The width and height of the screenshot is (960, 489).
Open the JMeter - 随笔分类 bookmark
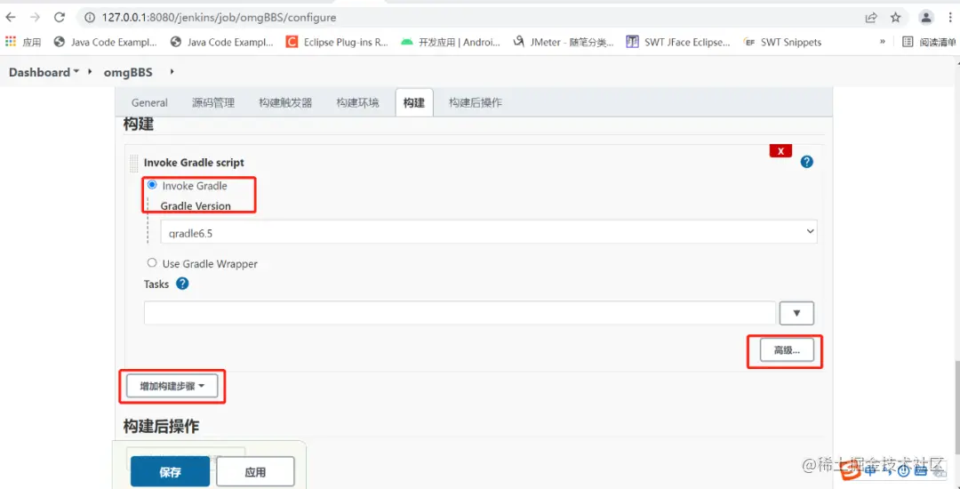coord(564,42)
